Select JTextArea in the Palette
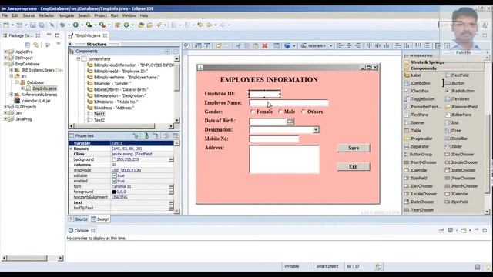This screenshot has height=277, width=493. click(x=457, y=99)
